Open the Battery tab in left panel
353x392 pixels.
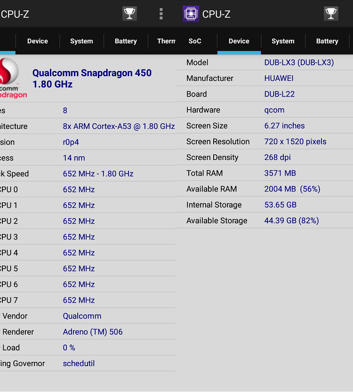[x=126, y=41]
